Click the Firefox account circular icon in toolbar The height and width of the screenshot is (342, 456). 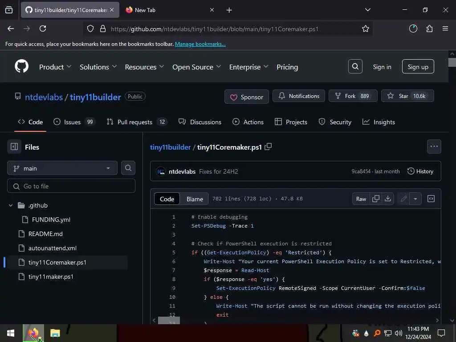coord(413,28)
